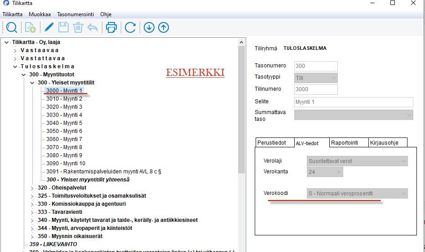Image resolution: width=425 pixels, height=252 pixels.
Task: Open the Muokkaa menu
Action: click(x=40, y=14)
